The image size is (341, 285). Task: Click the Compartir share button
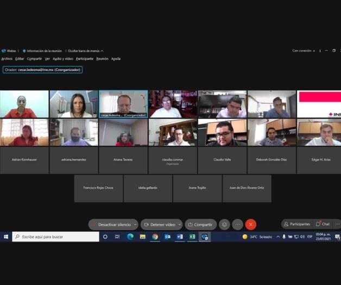tap(200, 224)
